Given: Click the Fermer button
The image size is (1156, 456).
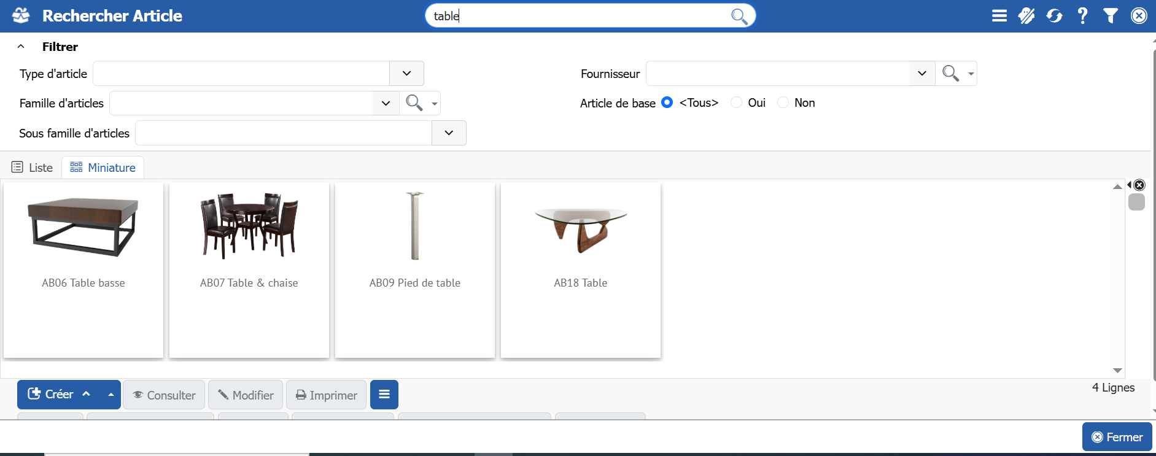Looking at the screenshot, I should pyautogui.click(x=1117, y=437).
